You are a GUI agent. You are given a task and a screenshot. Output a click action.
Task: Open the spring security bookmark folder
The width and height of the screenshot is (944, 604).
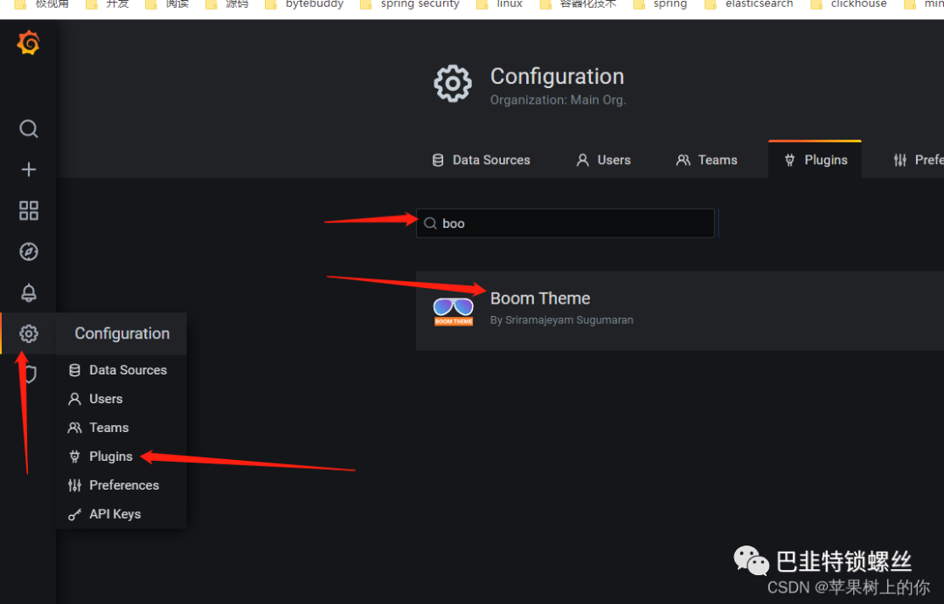click(x=409, y=4)
